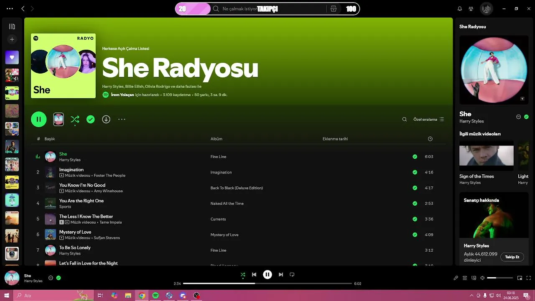Toggle shuffle in the player controls

(243, 275)
